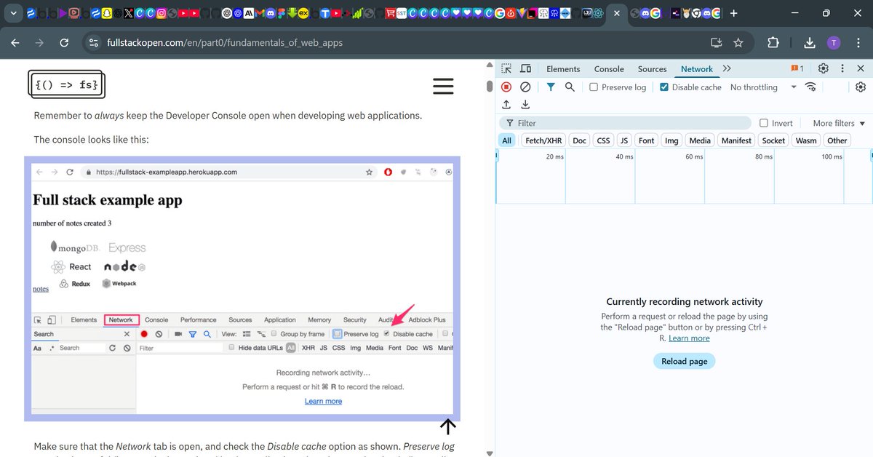873x457 pixels.
Task: Switch to the Sources tab
Action: 652,68
